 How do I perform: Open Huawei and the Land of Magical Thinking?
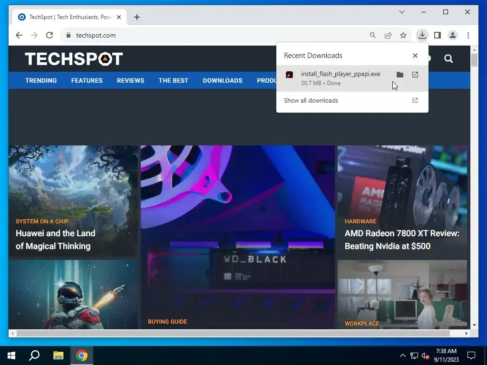(x=55, y=240)
